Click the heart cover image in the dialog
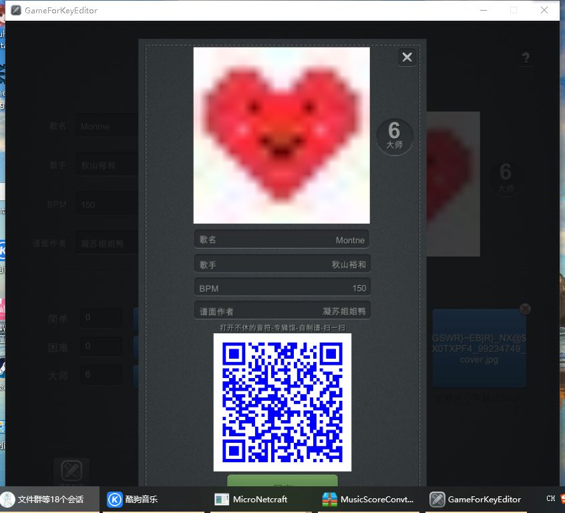The image size is (565, 513). [x=281, y=135]
